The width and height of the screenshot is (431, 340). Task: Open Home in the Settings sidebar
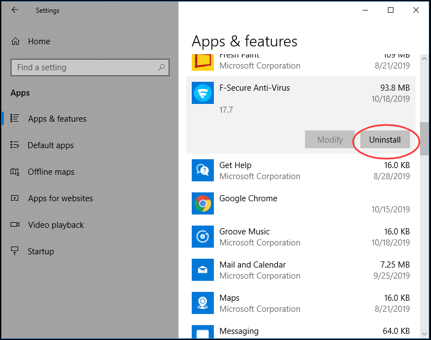(x=39, y=41)
